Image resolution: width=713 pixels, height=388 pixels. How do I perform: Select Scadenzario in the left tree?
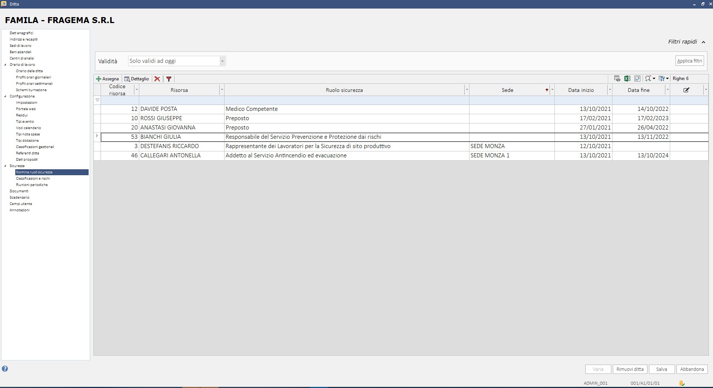tap(19, 198)
